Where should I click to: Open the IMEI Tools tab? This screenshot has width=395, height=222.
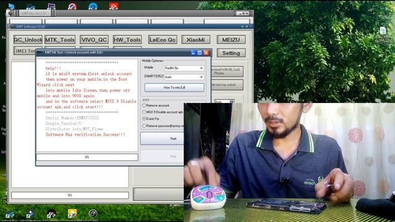(x=25, y=51)
